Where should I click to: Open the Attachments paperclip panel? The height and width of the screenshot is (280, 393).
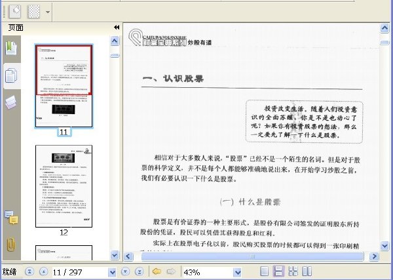pyautogui.click(x=11, y=245)
